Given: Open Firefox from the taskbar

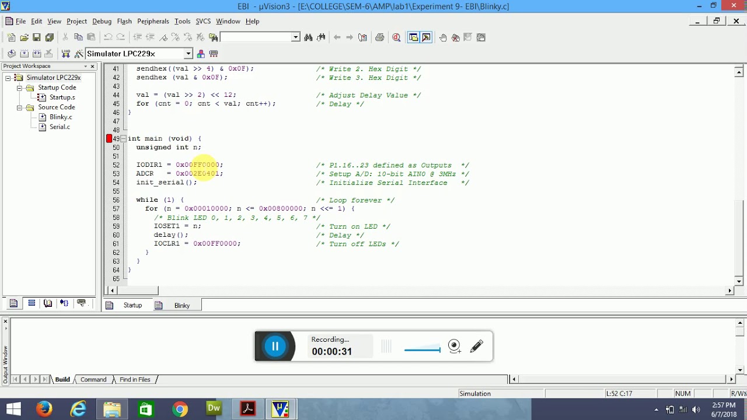Looking at the screenshot, I should (44, 409).
